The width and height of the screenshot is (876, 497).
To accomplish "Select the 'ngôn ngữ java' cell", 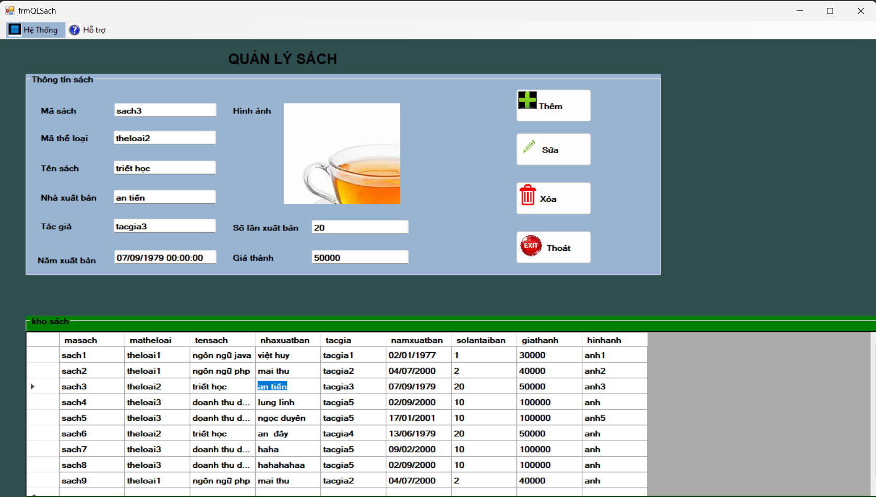I will (x=222, y=355).
